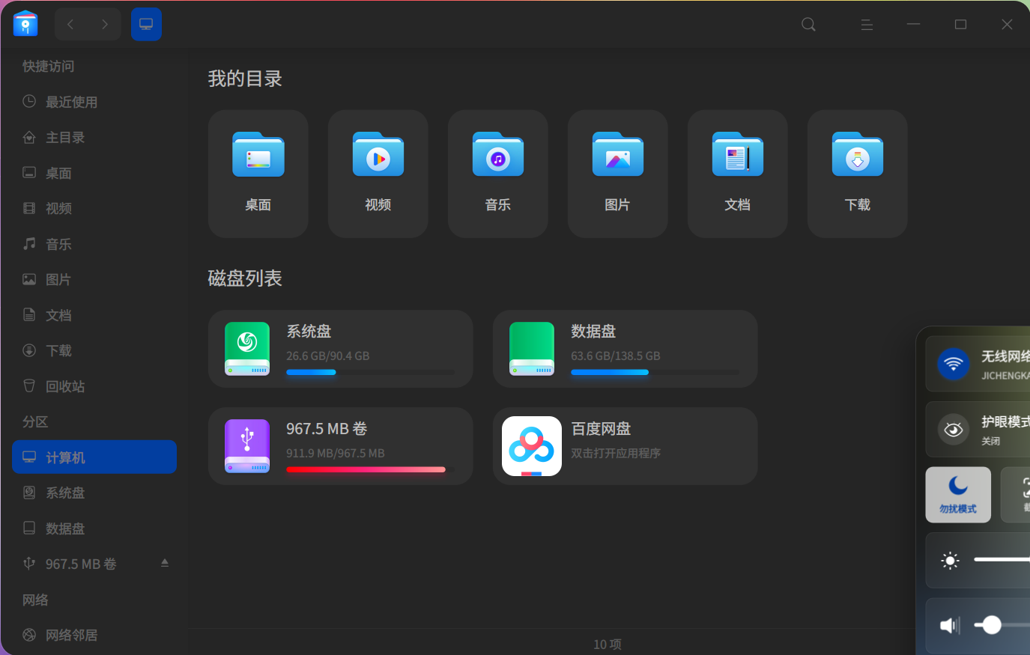Select 视频 in the sidebar
This screenshot has height=655, width=1030.
94,209
